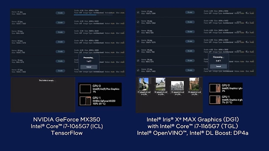Click Scale for 03.jpg in Intel panel
This screenshot has width=269, height=151.
click(190, 32)
